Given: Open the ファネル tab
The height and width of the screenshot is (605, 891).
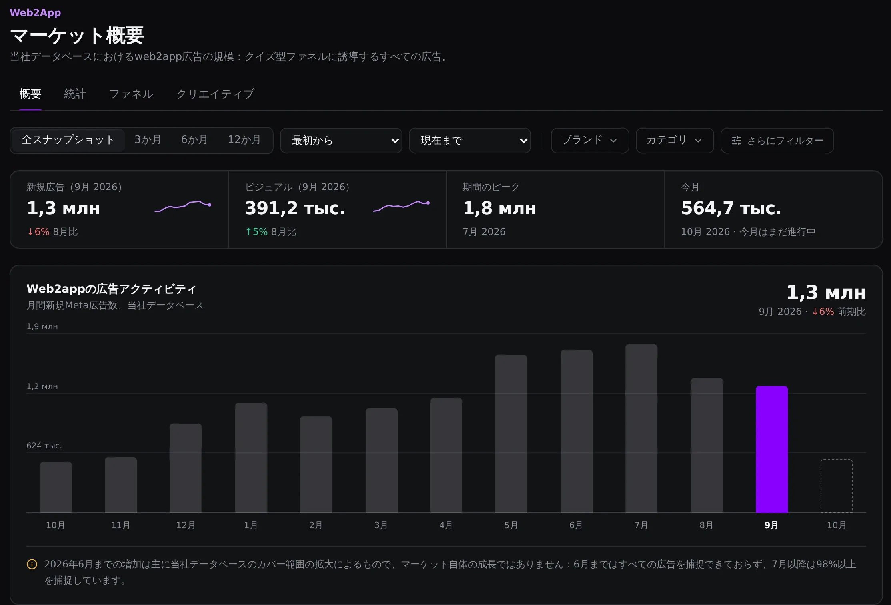Looking at the screenshot, I should (x=131, y=94).
